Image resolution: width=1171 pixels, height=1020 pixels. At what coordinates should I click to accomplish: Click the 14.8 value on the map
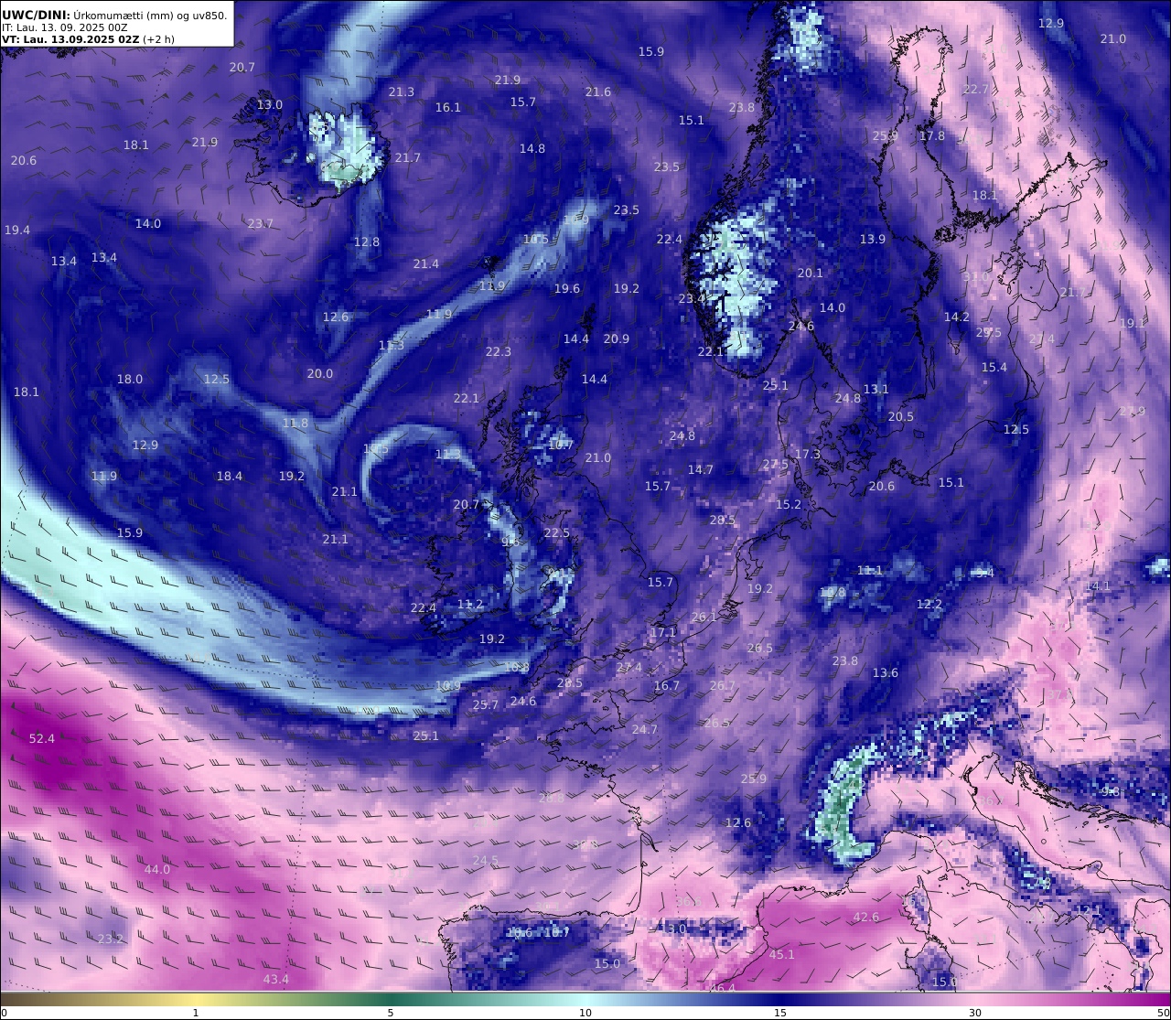532,148
